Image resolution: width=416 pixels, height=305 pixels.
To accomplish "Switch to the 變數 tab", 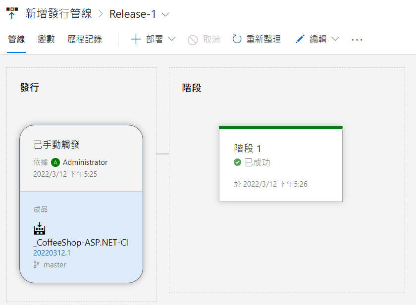I will pyautogui.click(x=46, y=40).
